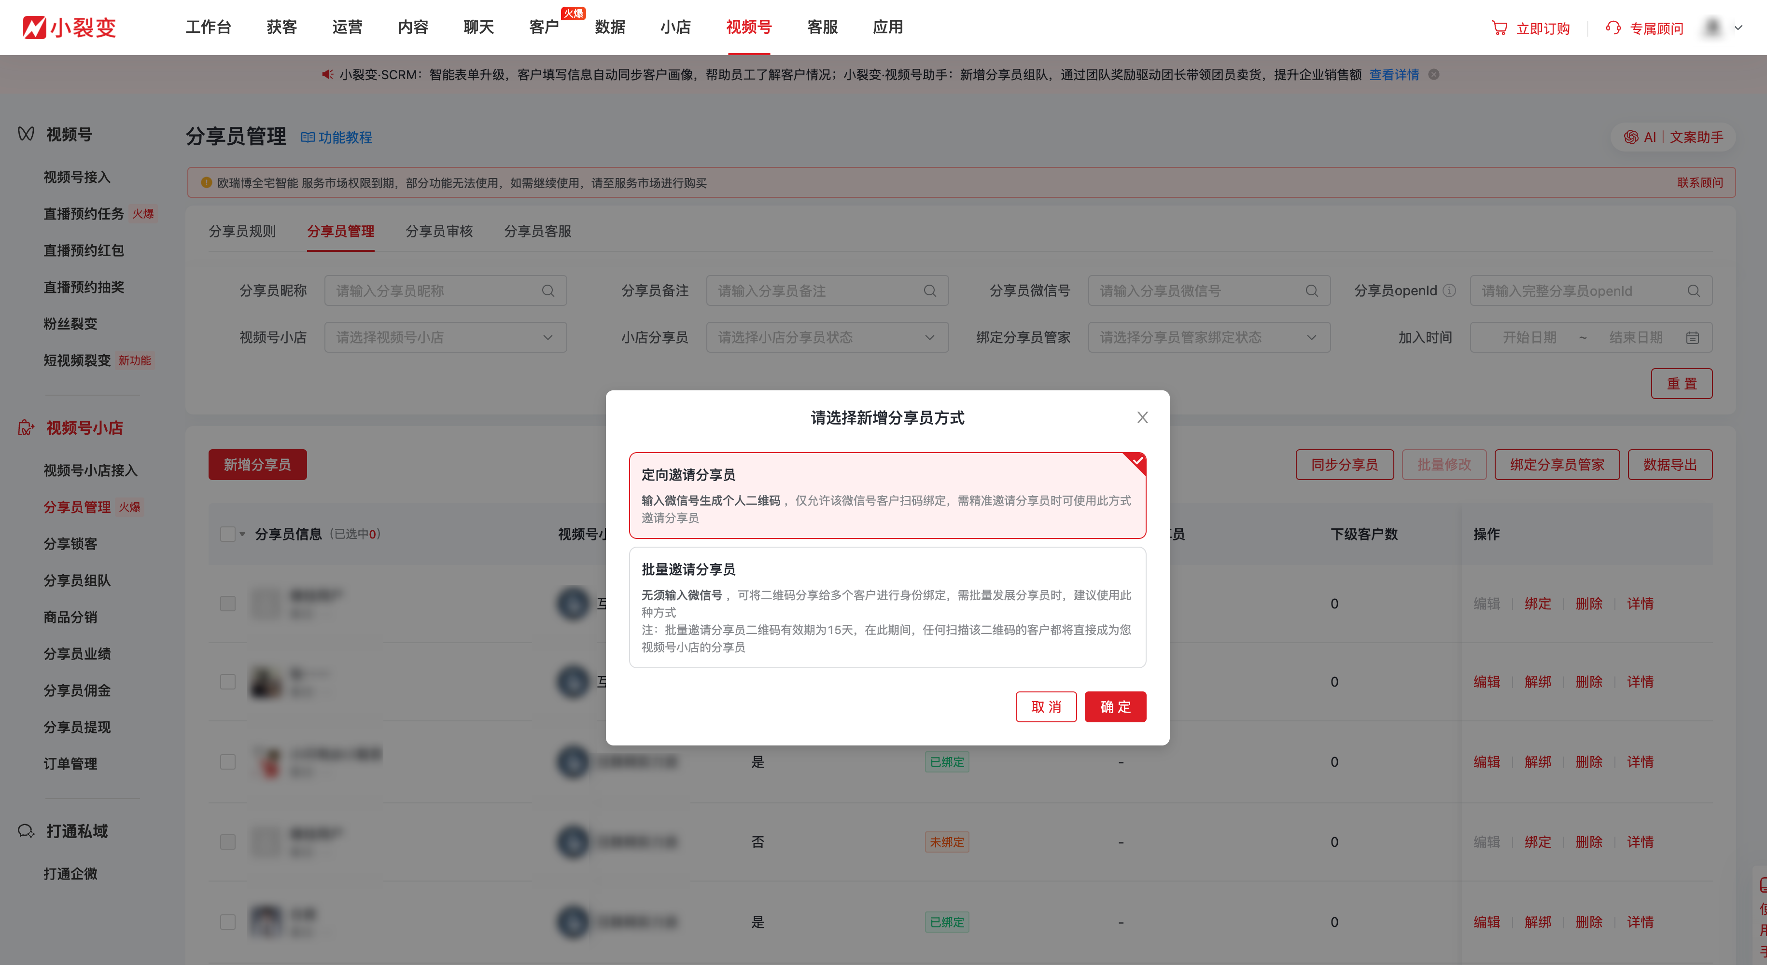Screen dimensions: 1767x965
Task: Select the 定向邀请分享员 option
Action: (x=887, y=495)
